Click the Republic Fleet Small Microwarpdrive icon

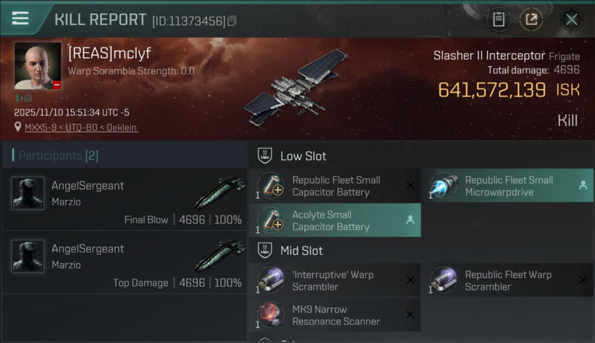click(443, 186)
